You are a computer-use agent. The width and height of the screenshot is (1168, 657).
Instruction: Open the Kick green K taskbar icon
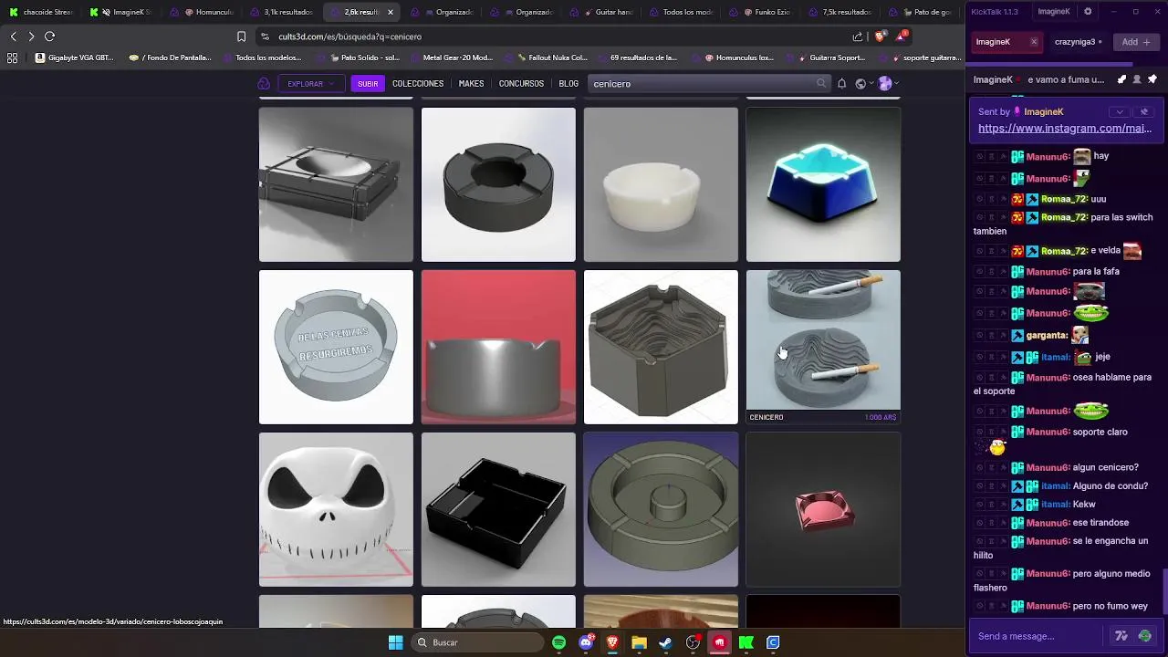746,642
